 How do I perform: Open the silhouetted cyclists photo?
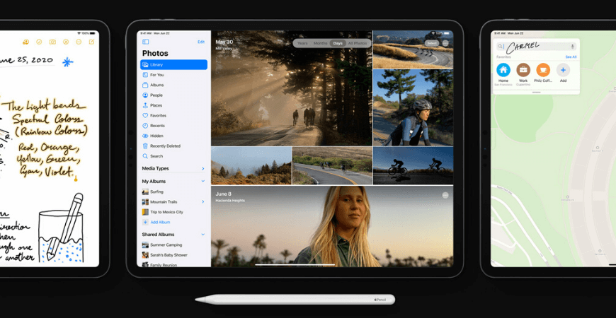pyautogui.click(x=413, y=165)
